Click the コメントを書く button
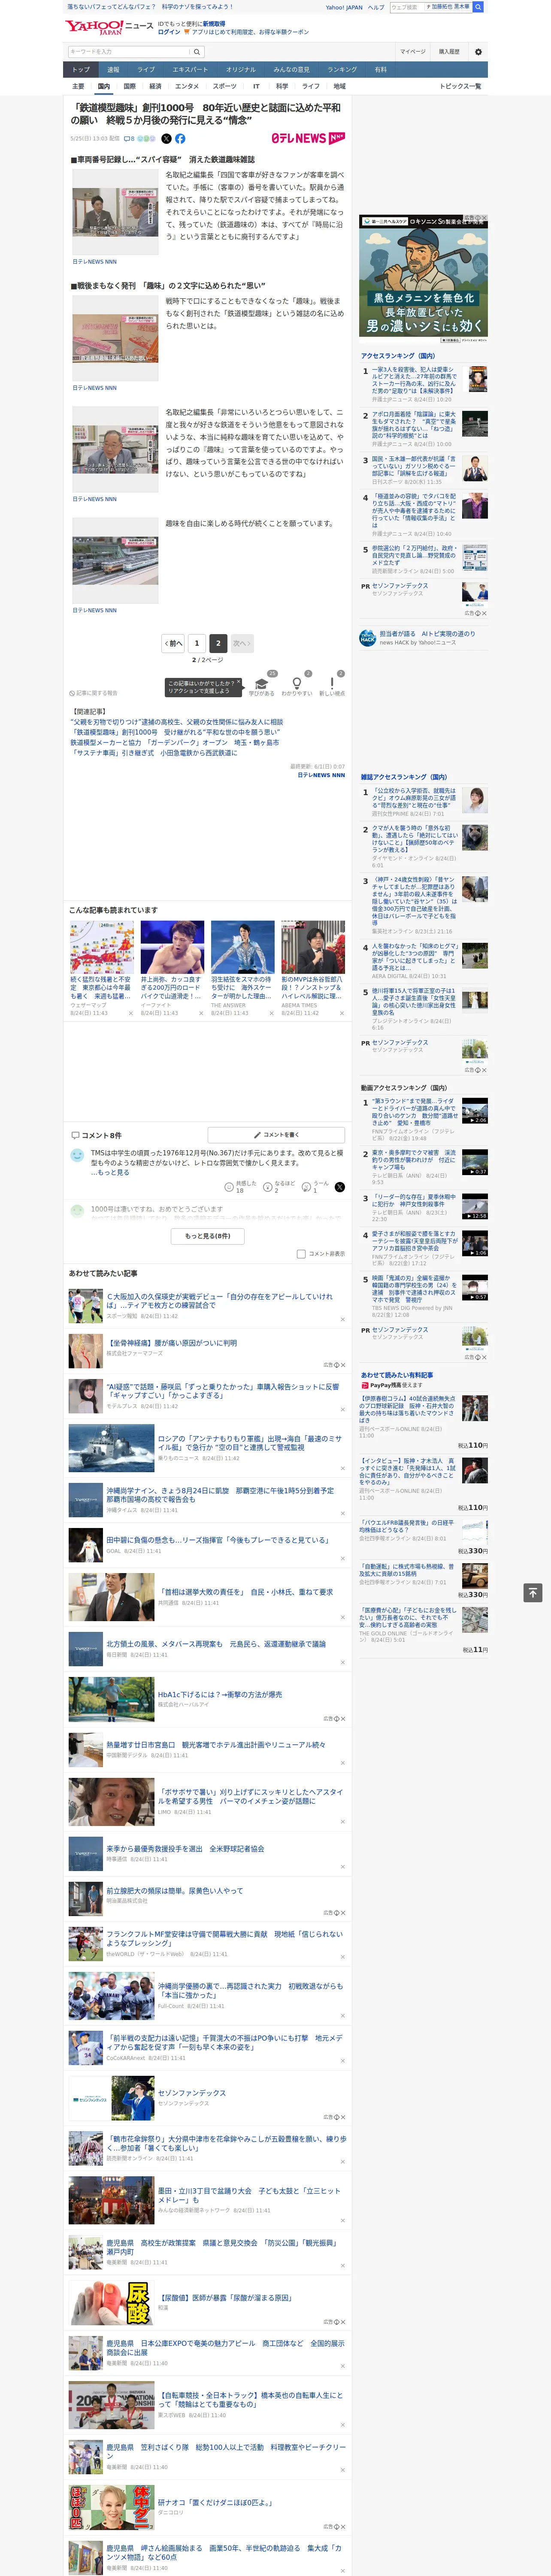This screenshot has height=2576, width=551. pos(277,1135)
